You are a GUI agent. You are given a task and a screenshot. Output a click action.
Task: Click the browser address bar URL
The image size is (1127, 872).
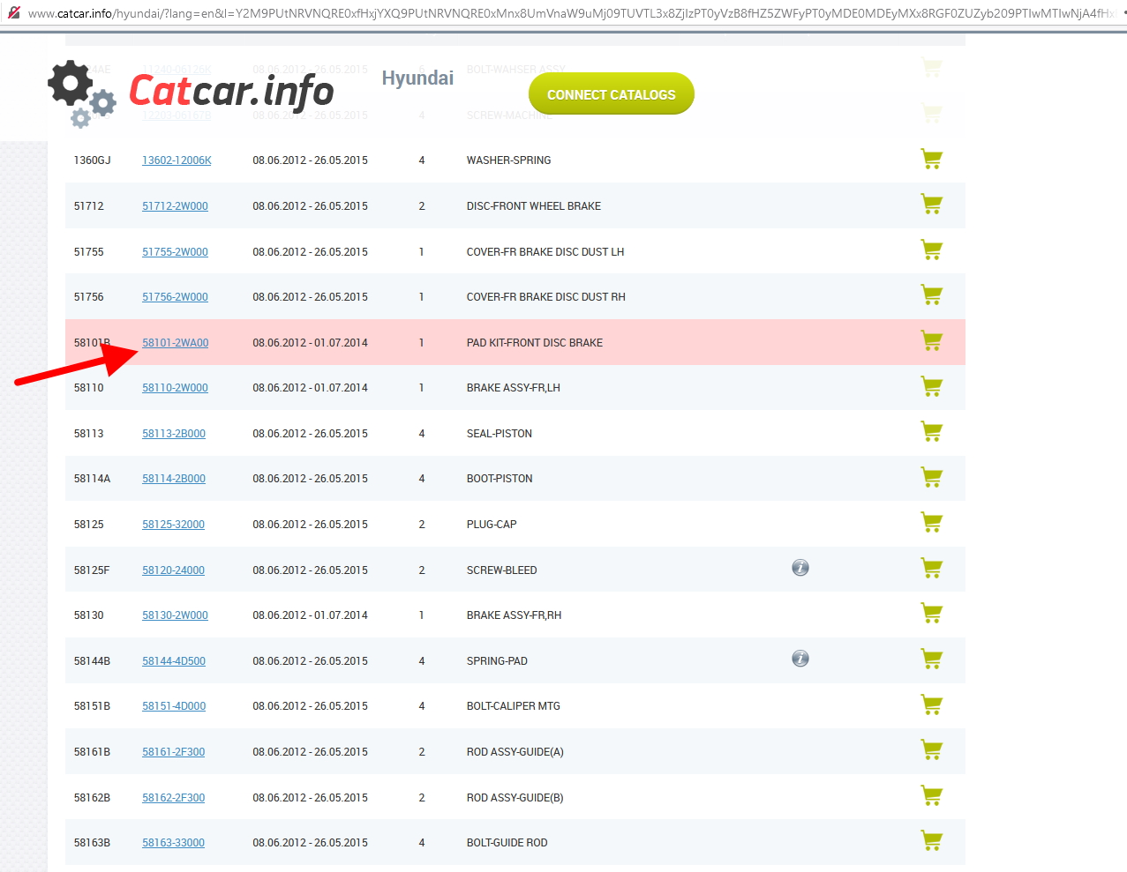tap(565, 13)
